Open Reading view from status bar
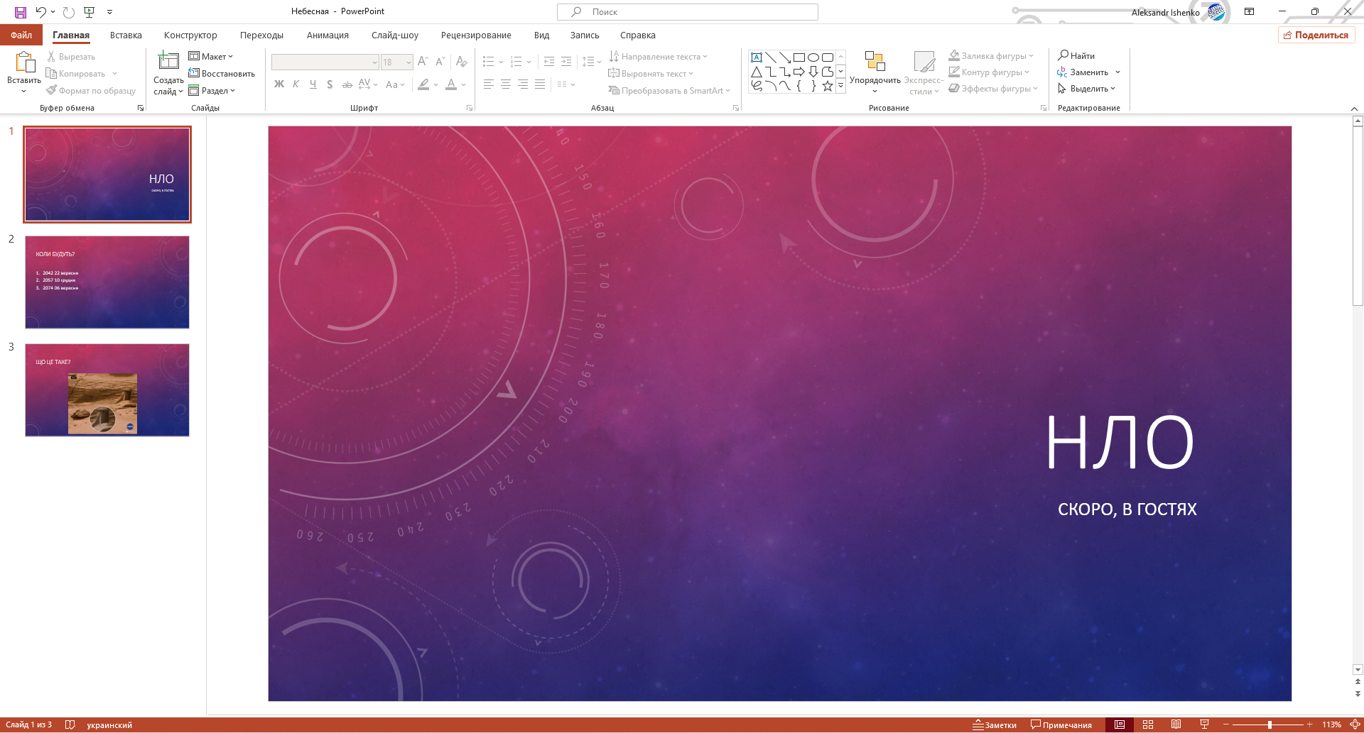Screen dimensions: 1364x733 point(1176,724)
